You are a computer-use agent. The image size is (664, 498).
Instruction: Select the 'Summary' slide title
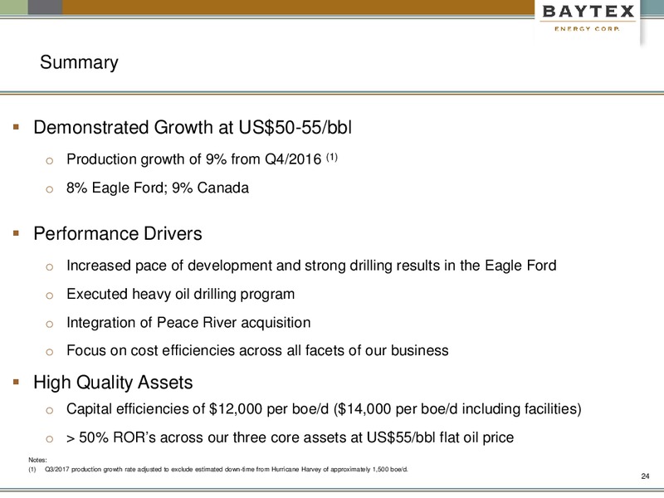[79, 63]
